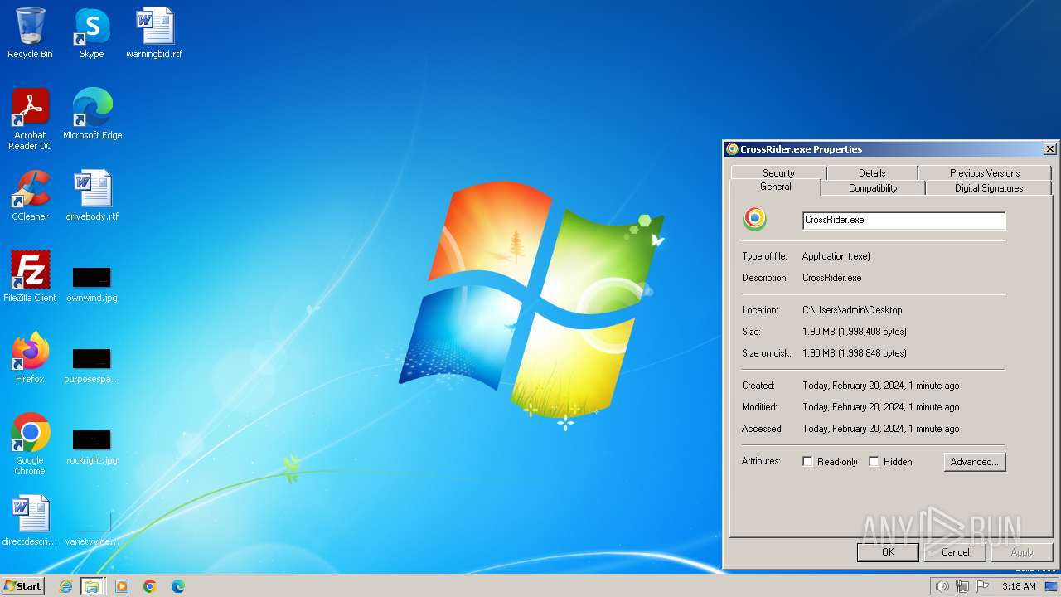Open the Recycle Bin desktop icon
1061x597 pixels.
[30, 33]
